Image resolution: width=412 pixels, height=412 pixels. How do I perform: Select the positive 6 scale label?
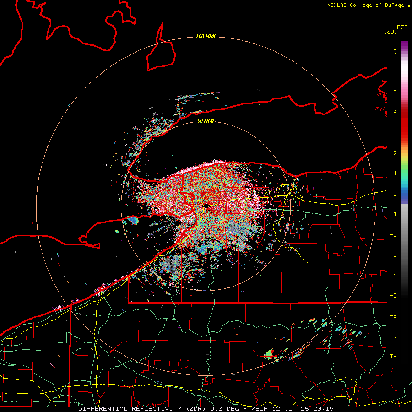pos(395,72)
